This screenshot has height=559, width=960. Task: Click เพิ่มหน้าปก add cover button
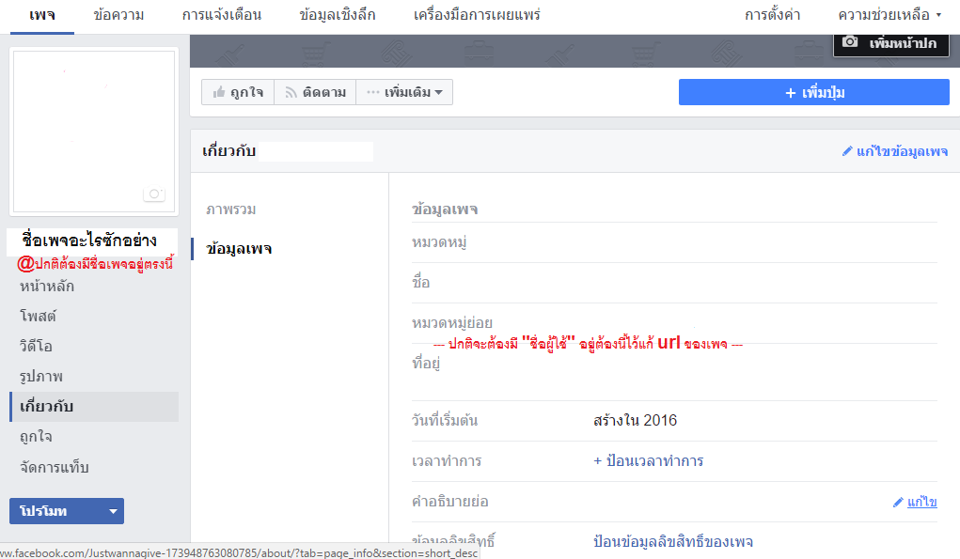tap(891, 43)
